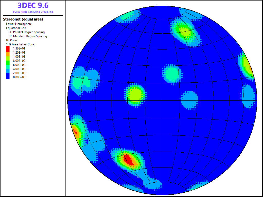
Task: Click the Lower Hemisphere legend entry
Action: pos(19,24)
